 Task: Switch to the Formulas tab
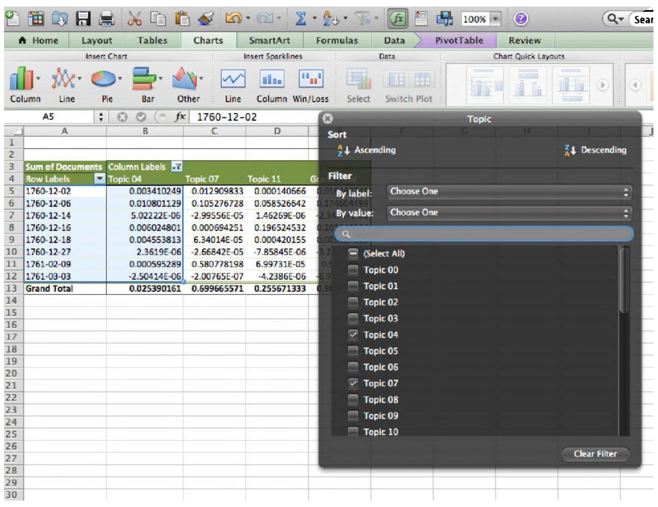tap(337, 40)
